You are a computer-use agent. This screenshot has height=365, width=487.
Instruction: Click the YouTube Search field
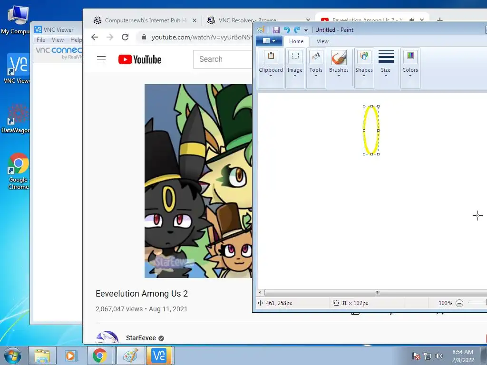click(223, 59)
